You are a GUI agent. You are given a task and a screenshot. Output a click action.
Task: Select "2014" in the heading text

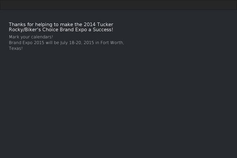90,24
